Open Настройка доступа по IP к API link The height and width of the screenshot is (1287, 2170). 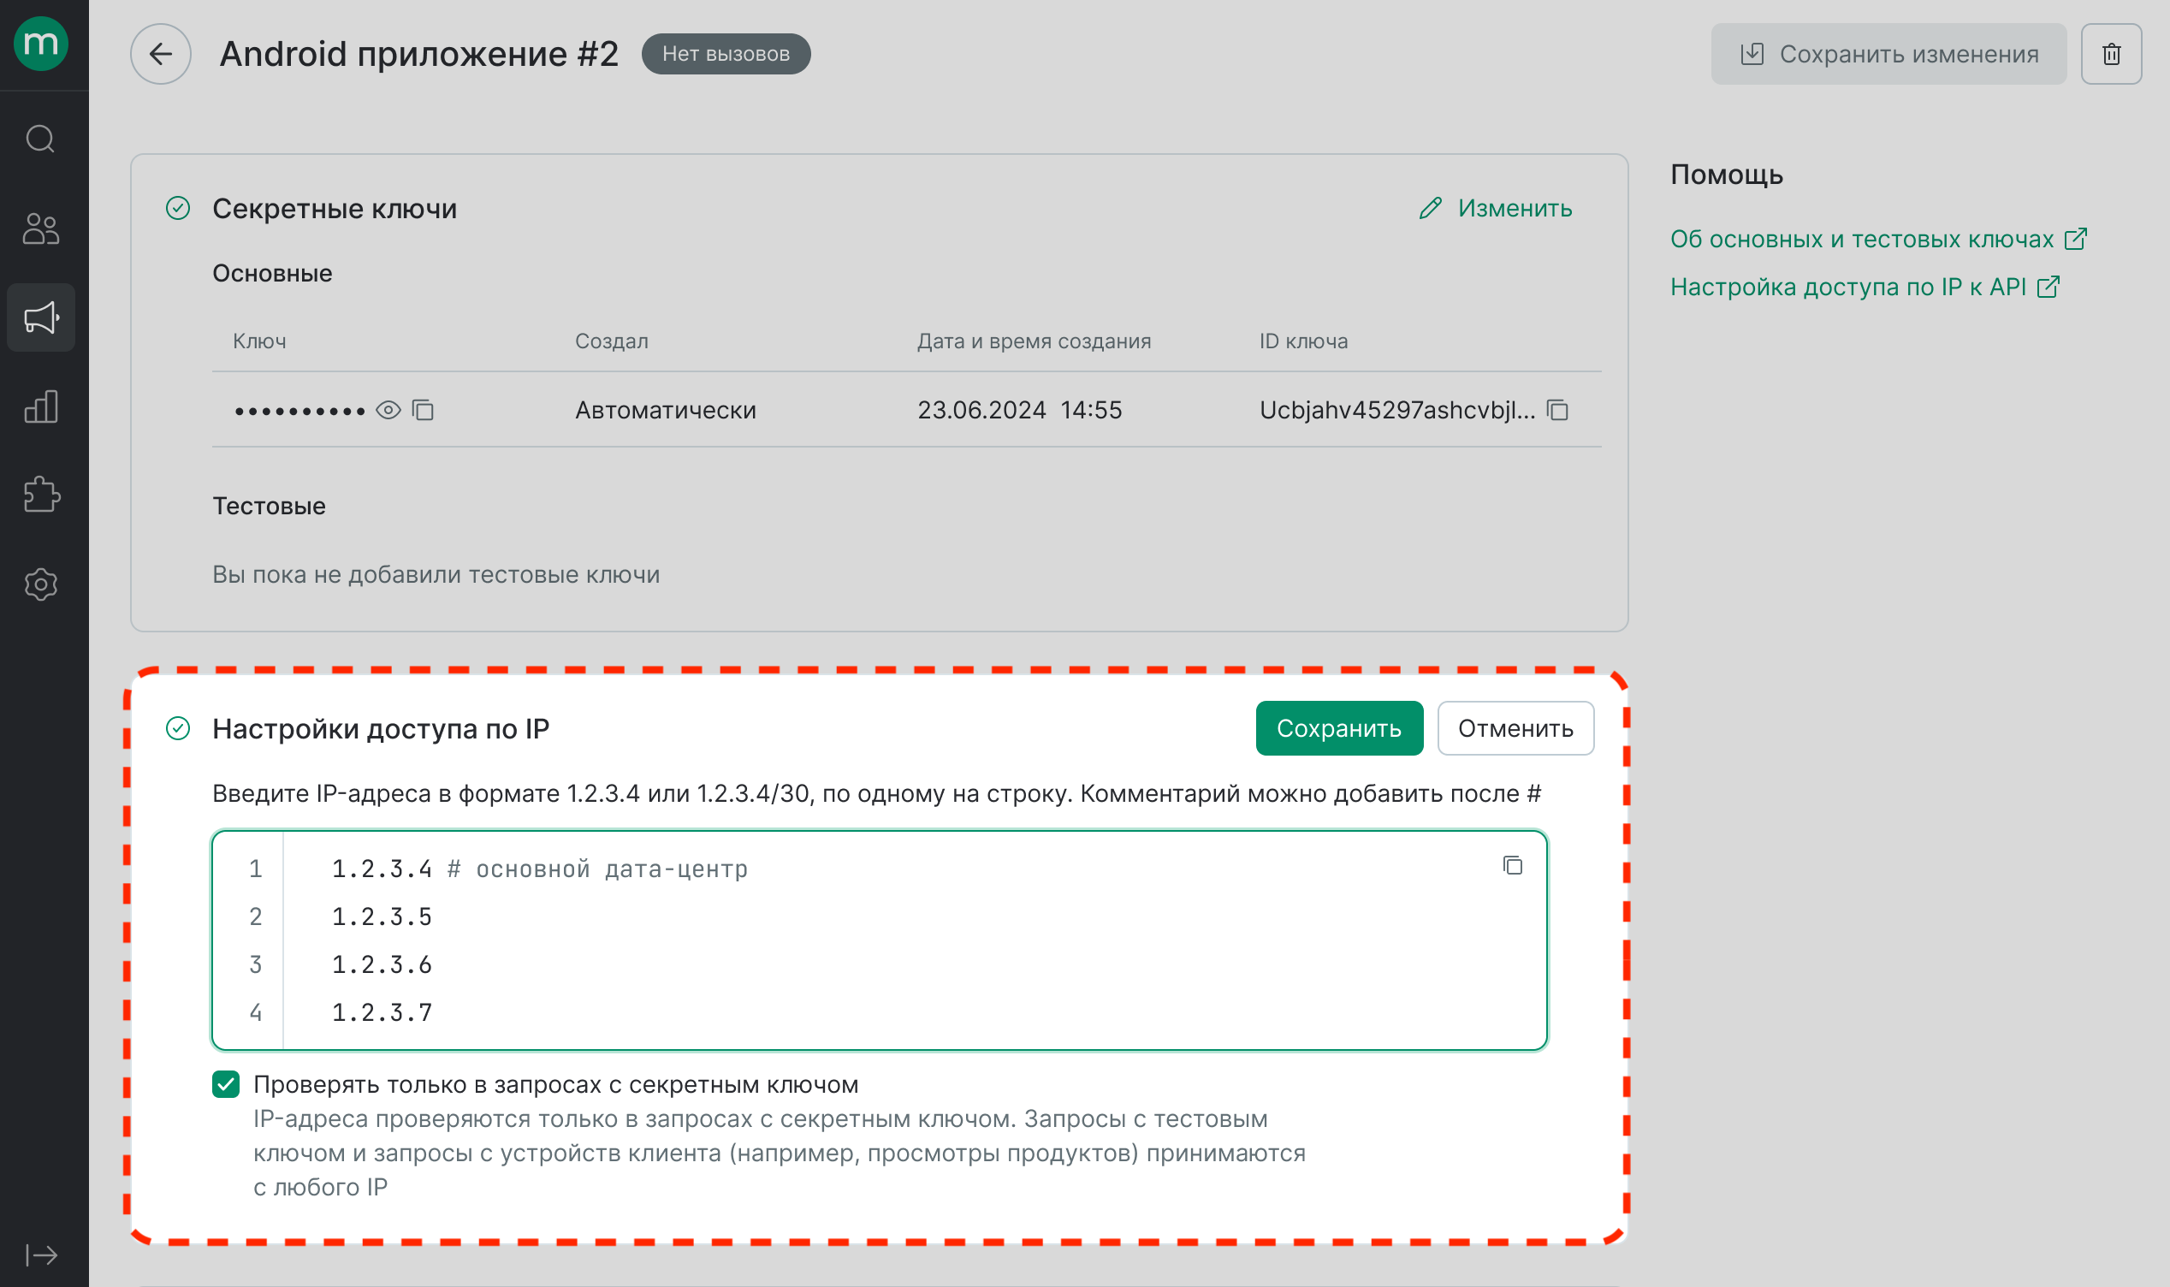point(1847,286)
